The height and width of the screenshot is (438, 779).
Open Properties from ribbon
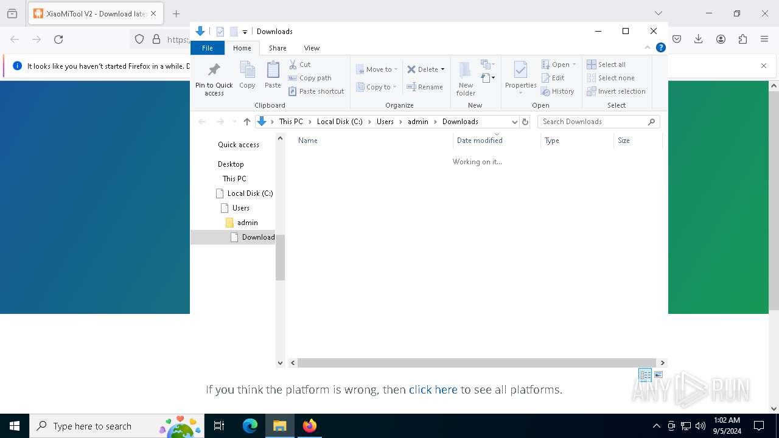tap(520, 78)
